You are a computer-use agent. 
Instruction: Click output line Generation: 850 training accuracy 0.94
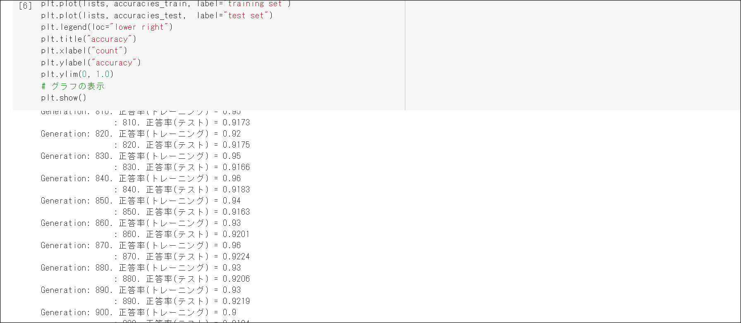coord(141,201)
